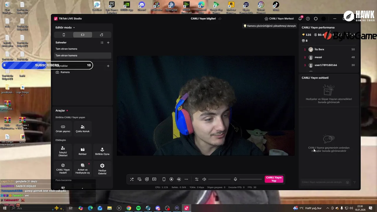
Task: Open CANLI Yayın Merkezi
Action: point(279,19)
